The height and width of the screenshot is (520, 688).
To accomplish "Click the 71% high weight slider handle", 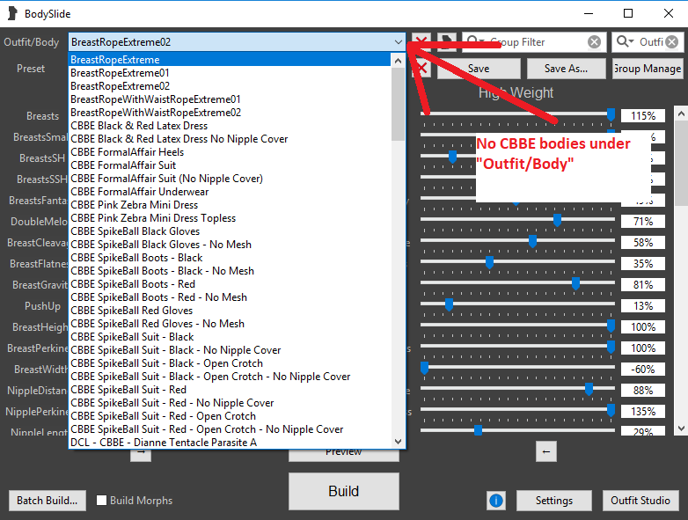I will pos(557,220).
